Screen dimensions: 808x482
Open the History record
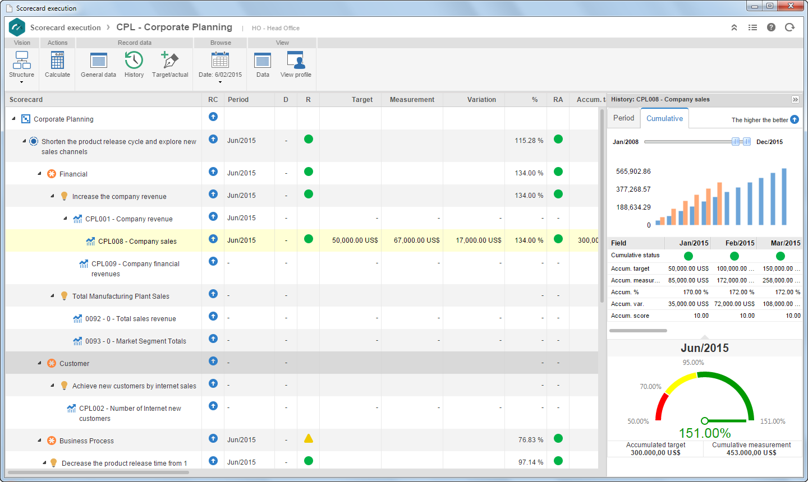(134, 64)
